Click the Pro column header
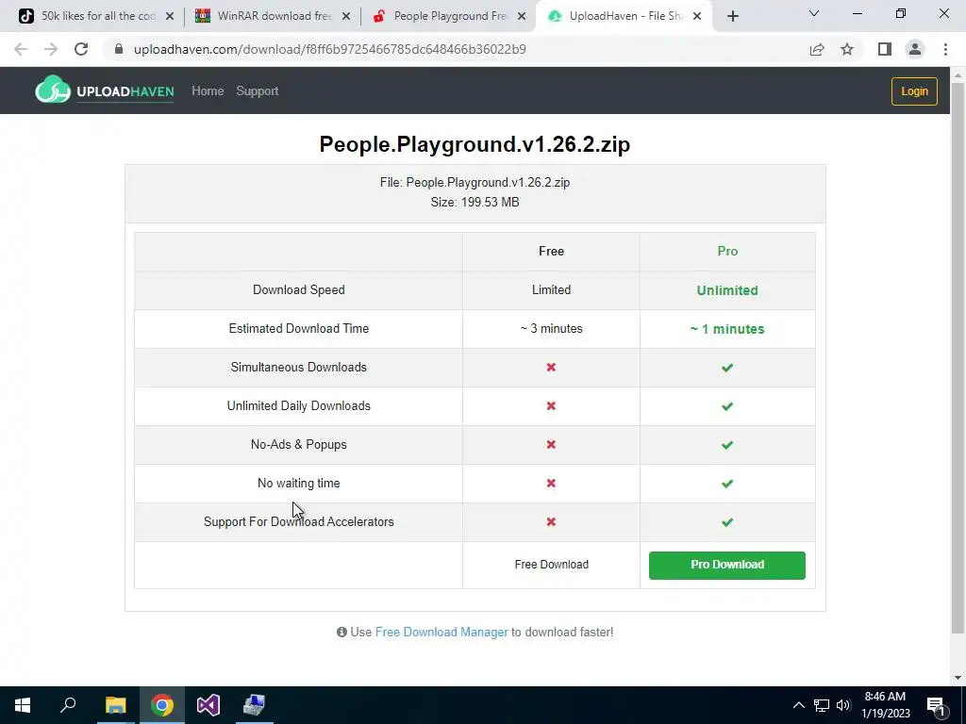This screenshot has width=966, height=724. (727, 251)
